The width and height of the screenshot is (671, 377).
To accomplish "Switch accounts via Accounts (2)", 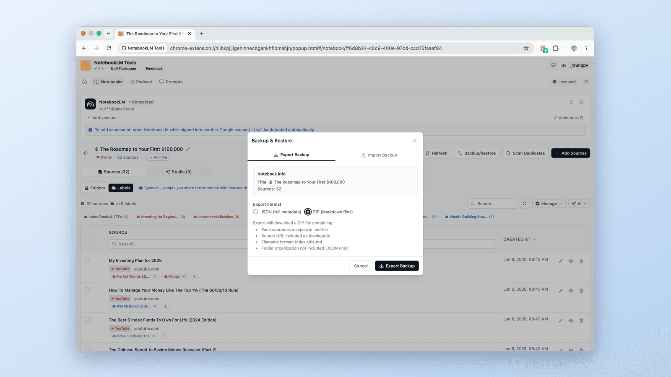I will pos(568,118).
